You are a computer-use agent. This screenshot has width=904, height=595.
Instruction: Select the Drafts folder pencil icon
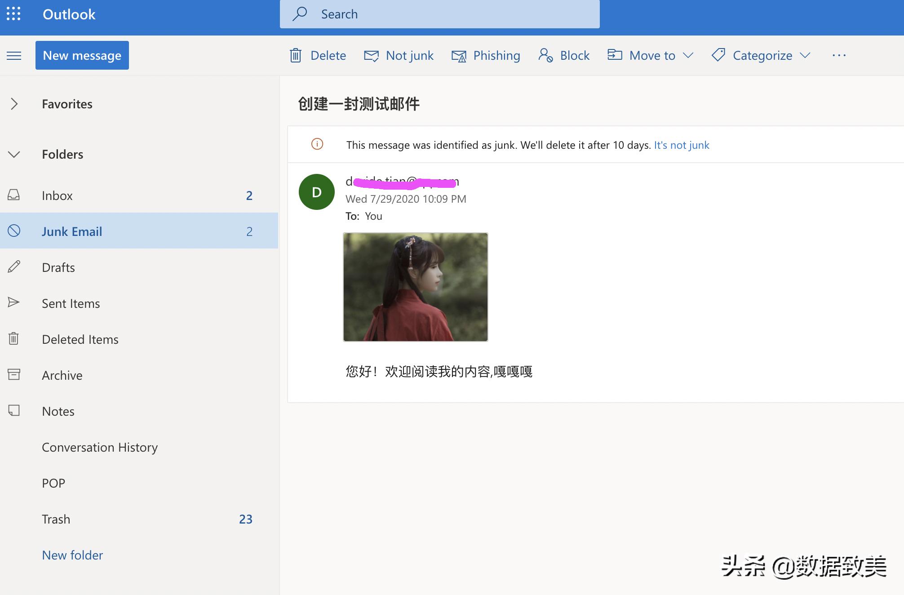coord(14,267)
